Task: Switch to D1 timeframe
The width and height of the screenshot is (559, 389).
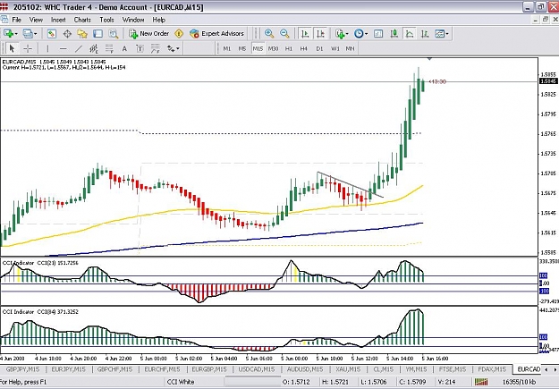Action: pyautogui.click(x=319, y=48)
